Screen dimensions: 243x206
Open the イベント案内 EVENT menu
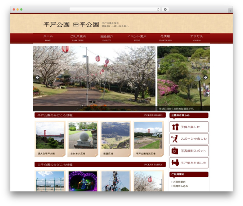137,38
